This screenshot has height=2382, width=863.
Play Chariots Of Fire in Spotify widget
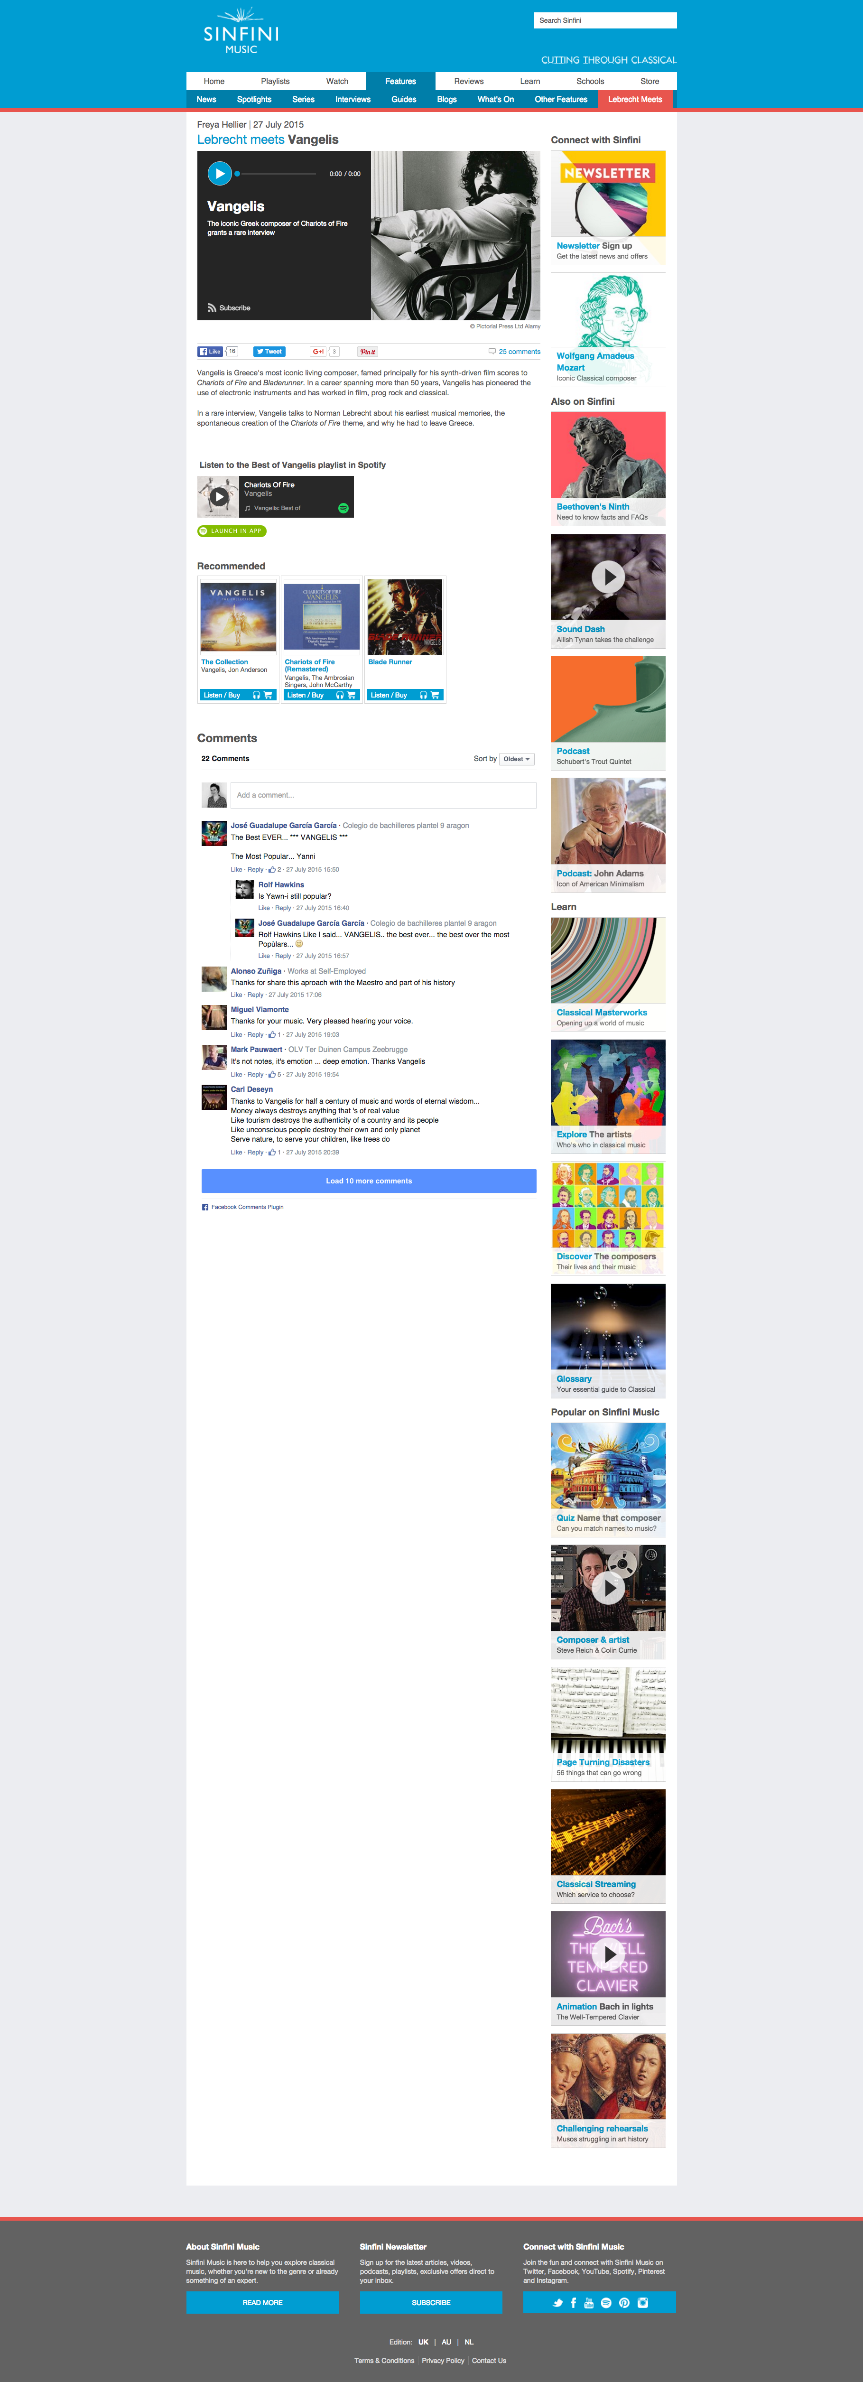point(219,496)
